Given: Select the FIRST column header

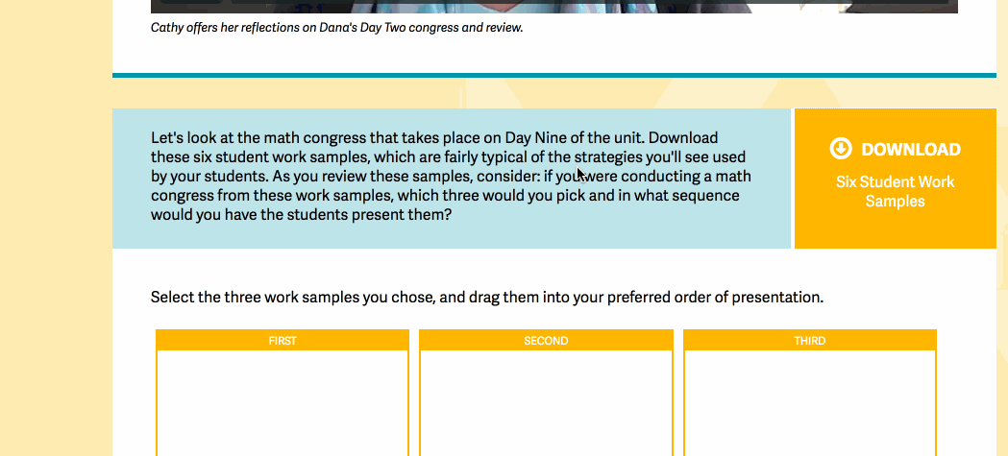Looking at the screenshot, I should tap(283, 341).
